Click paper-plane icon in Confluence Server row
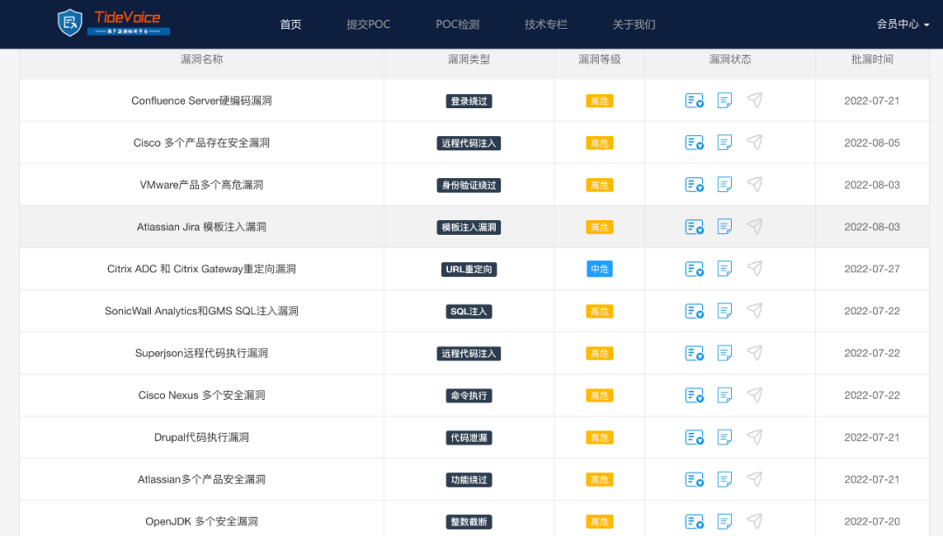This screenshot has height=536, width=943. 754,100
